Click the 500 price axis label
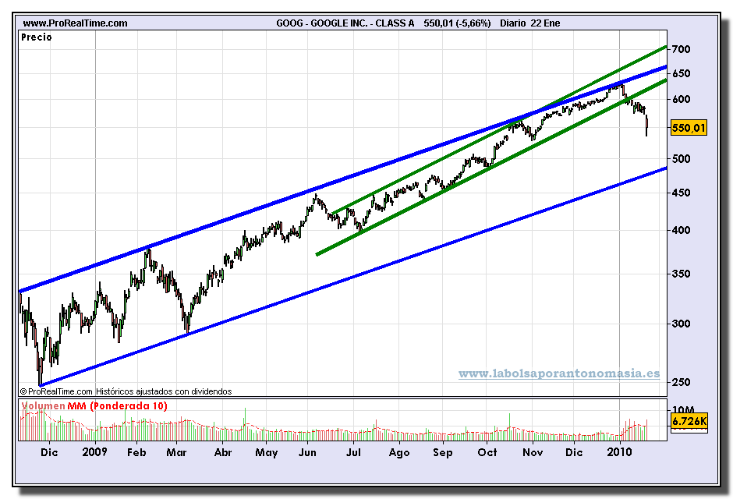This screenshot has width=733, height=499. [681, 159]
